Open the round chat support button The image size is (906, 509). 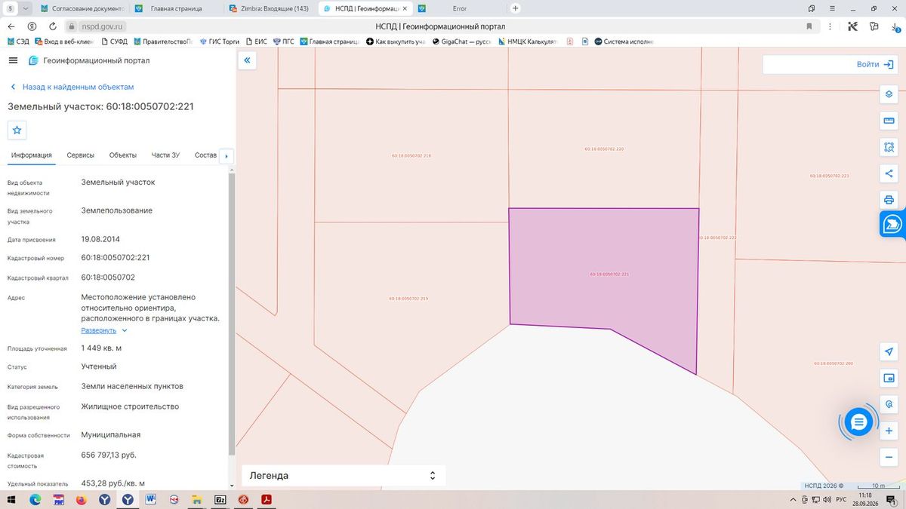858,422
